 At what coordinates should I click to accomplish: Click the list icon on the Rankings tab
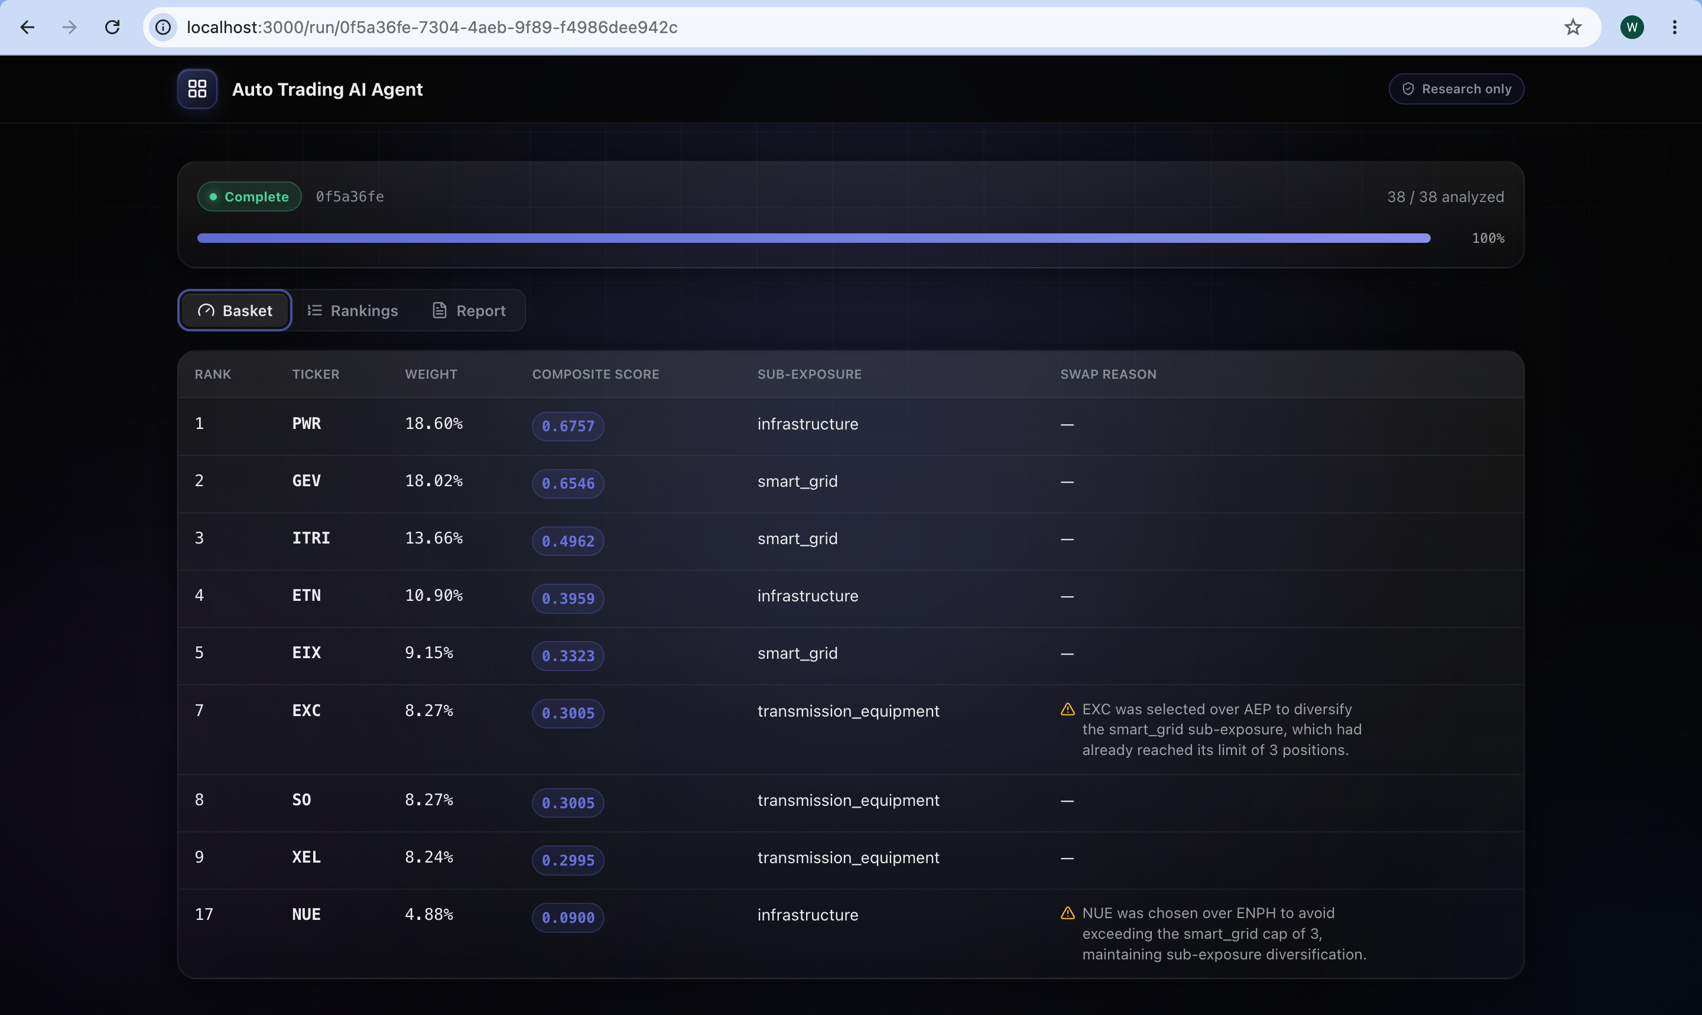tap(314, 311)
